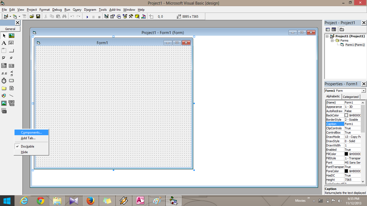Select the Line control tool
The width and height of the screenshot is (367, 206).
pyautogui.click(x=11, y=96)
